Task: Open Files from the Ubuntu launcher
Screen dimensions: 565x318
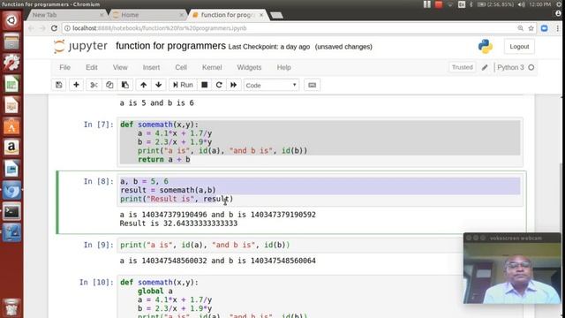Action: point(11,42)
